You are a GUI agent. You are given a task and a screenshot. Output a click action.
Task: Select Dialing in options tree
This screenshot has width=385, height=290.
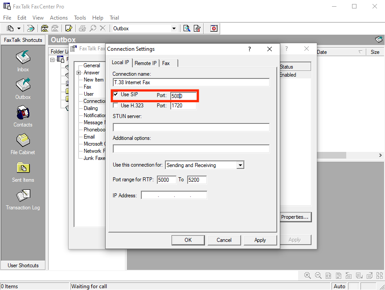point(90,108)
